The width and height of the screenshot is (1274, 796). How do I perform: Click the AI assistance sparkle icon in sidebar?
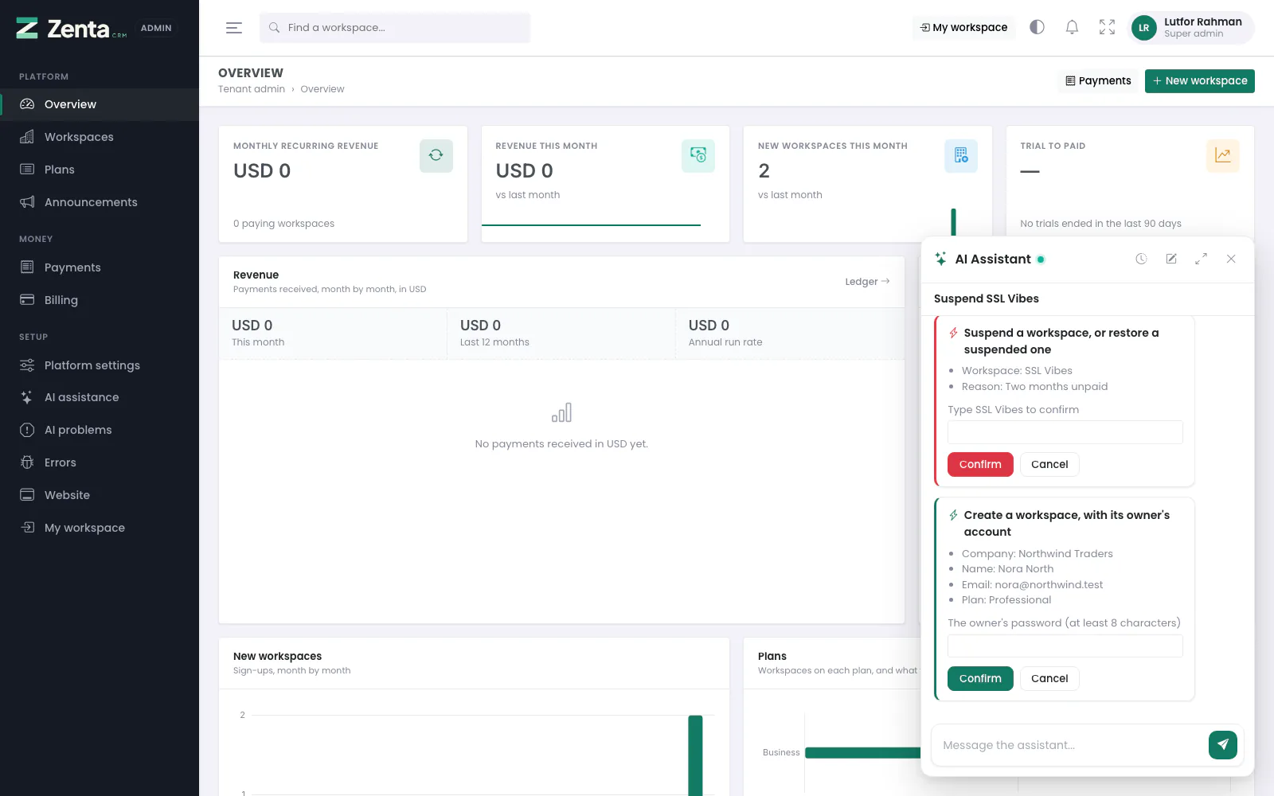click(27, 397)
